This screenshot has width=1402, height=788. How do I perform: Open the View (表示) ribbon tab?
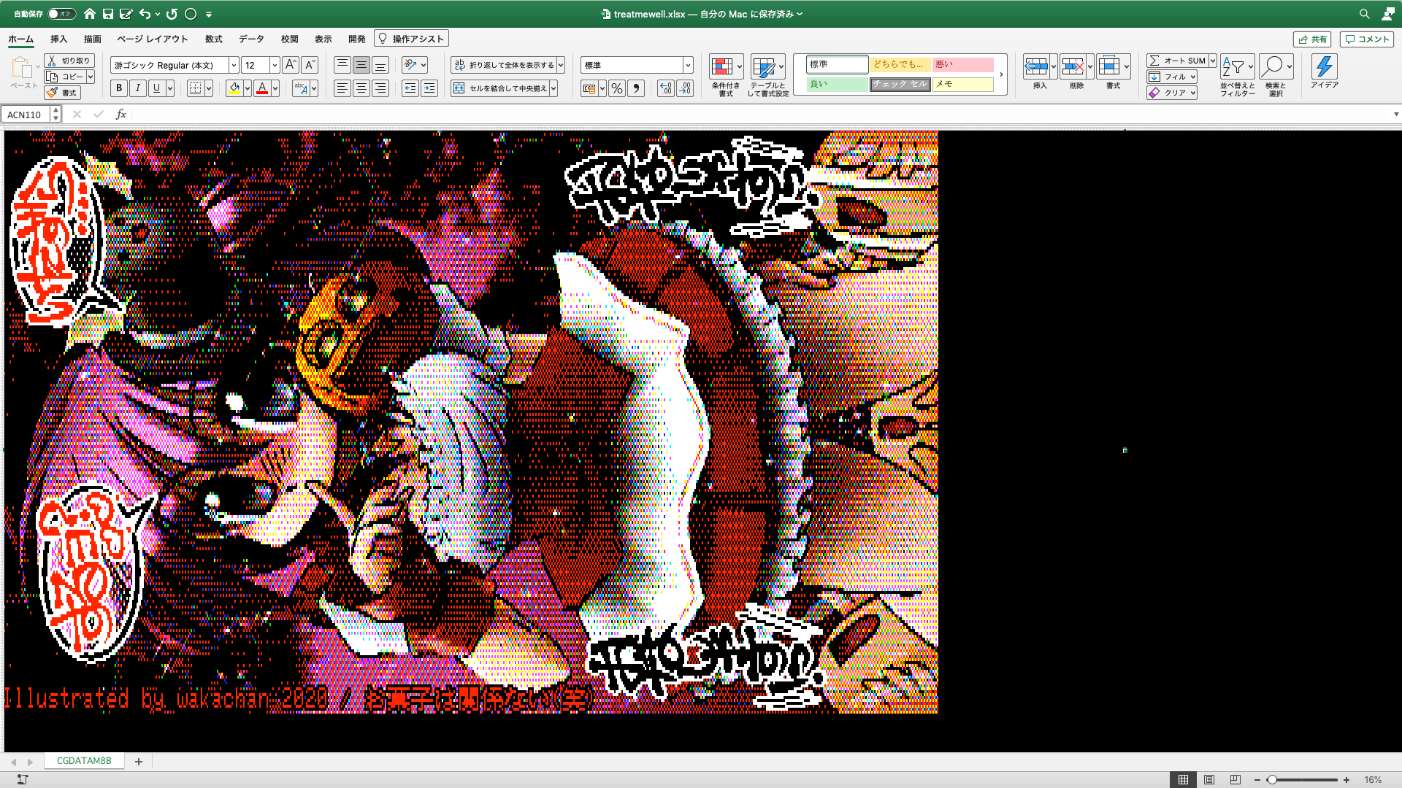tap(323, 39)
